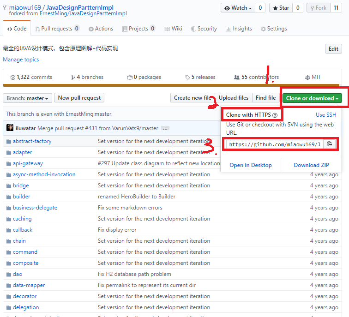Click the async-method-invocation folder icon
349x317 pixels.
9,174
